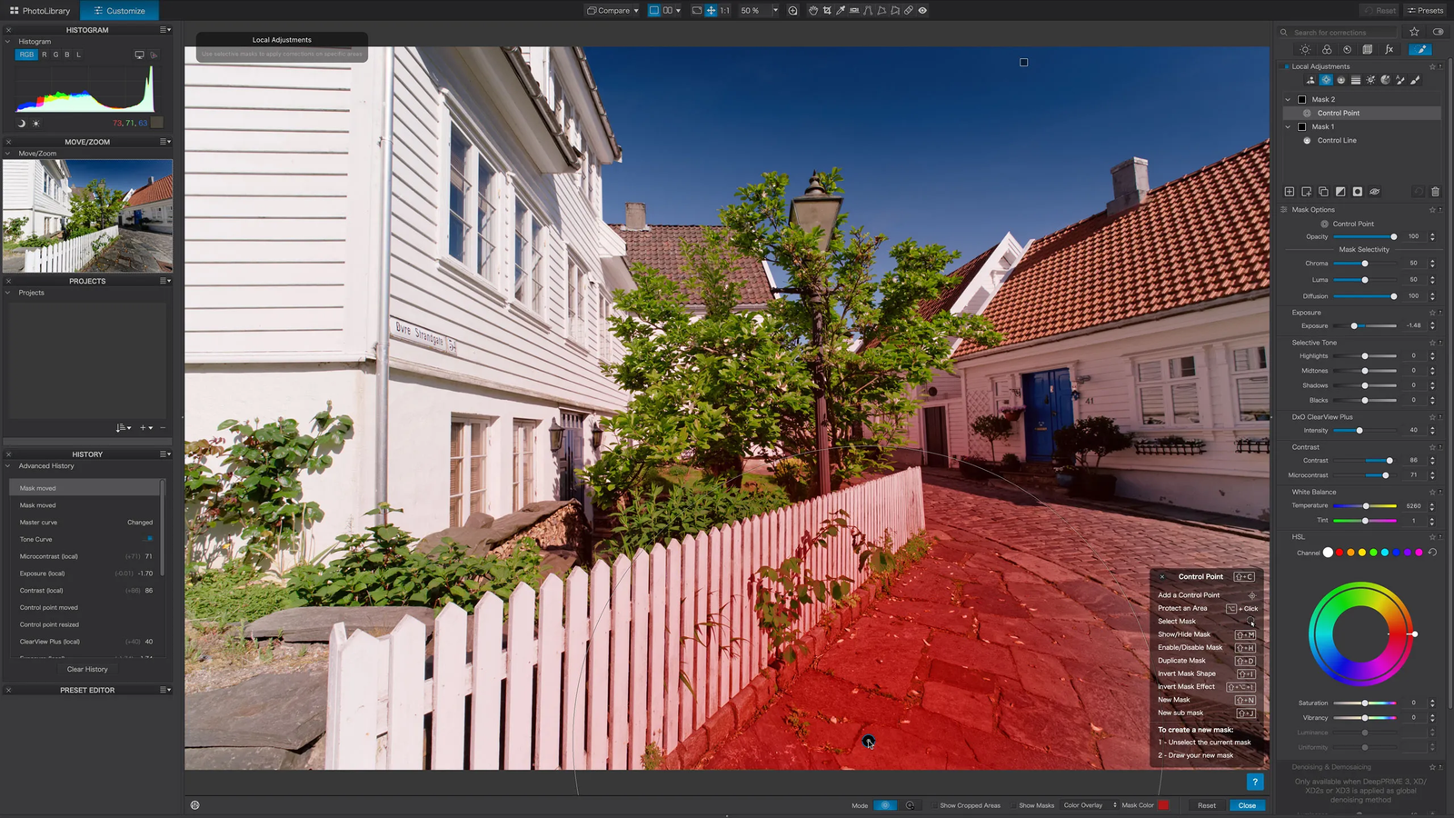Select the Hand tool in the top toolbar
This screenshot has width=1454, height=818.
pyautogui.click(x=813, y=11)
